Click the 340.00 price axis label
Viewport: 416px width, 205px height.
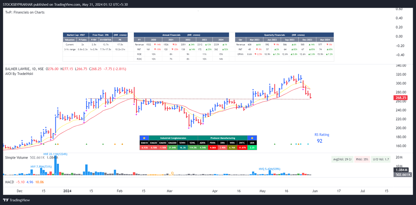[400, 65]
